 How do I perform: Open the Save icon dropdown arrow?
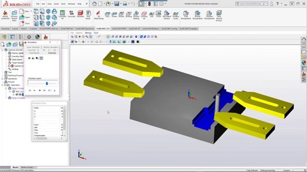click(120, 4)
